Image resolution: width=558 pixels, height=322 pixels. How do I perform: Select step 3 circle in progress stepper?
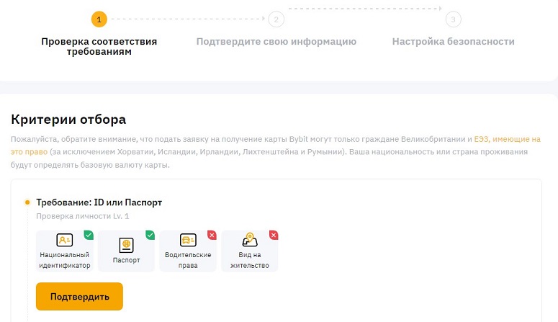(x=453, y=19)
